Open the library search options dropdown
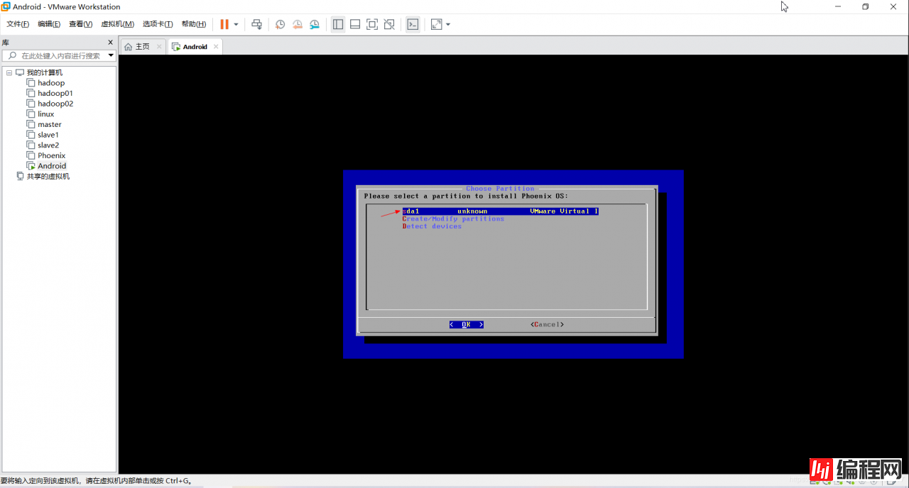Image resolution: width=909 pixels, height=488 pixels. coord(111,55)
